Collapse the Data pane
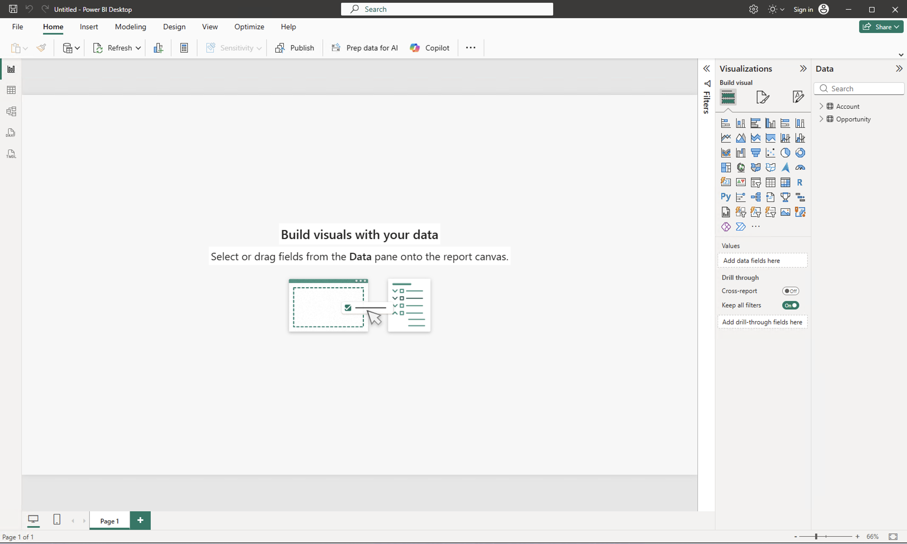The height and width of the screenshot is (544, 907). (x=899, y=69)
